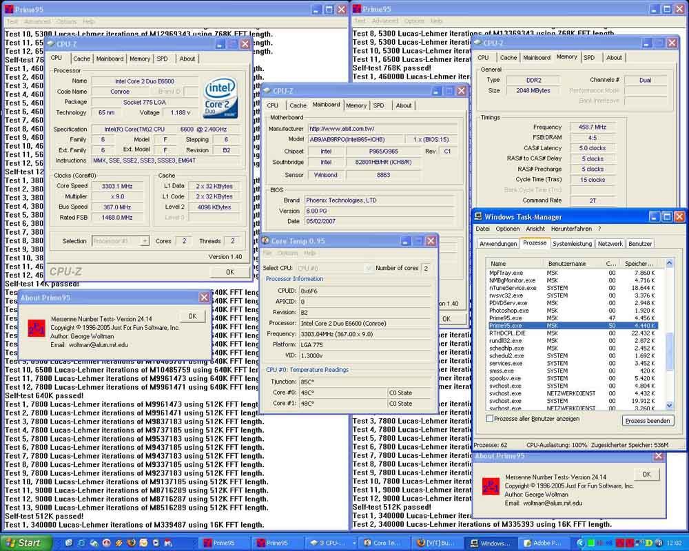
Task: Click the Task Manager process list scrollbar thumb
Action: click(669, 351)
